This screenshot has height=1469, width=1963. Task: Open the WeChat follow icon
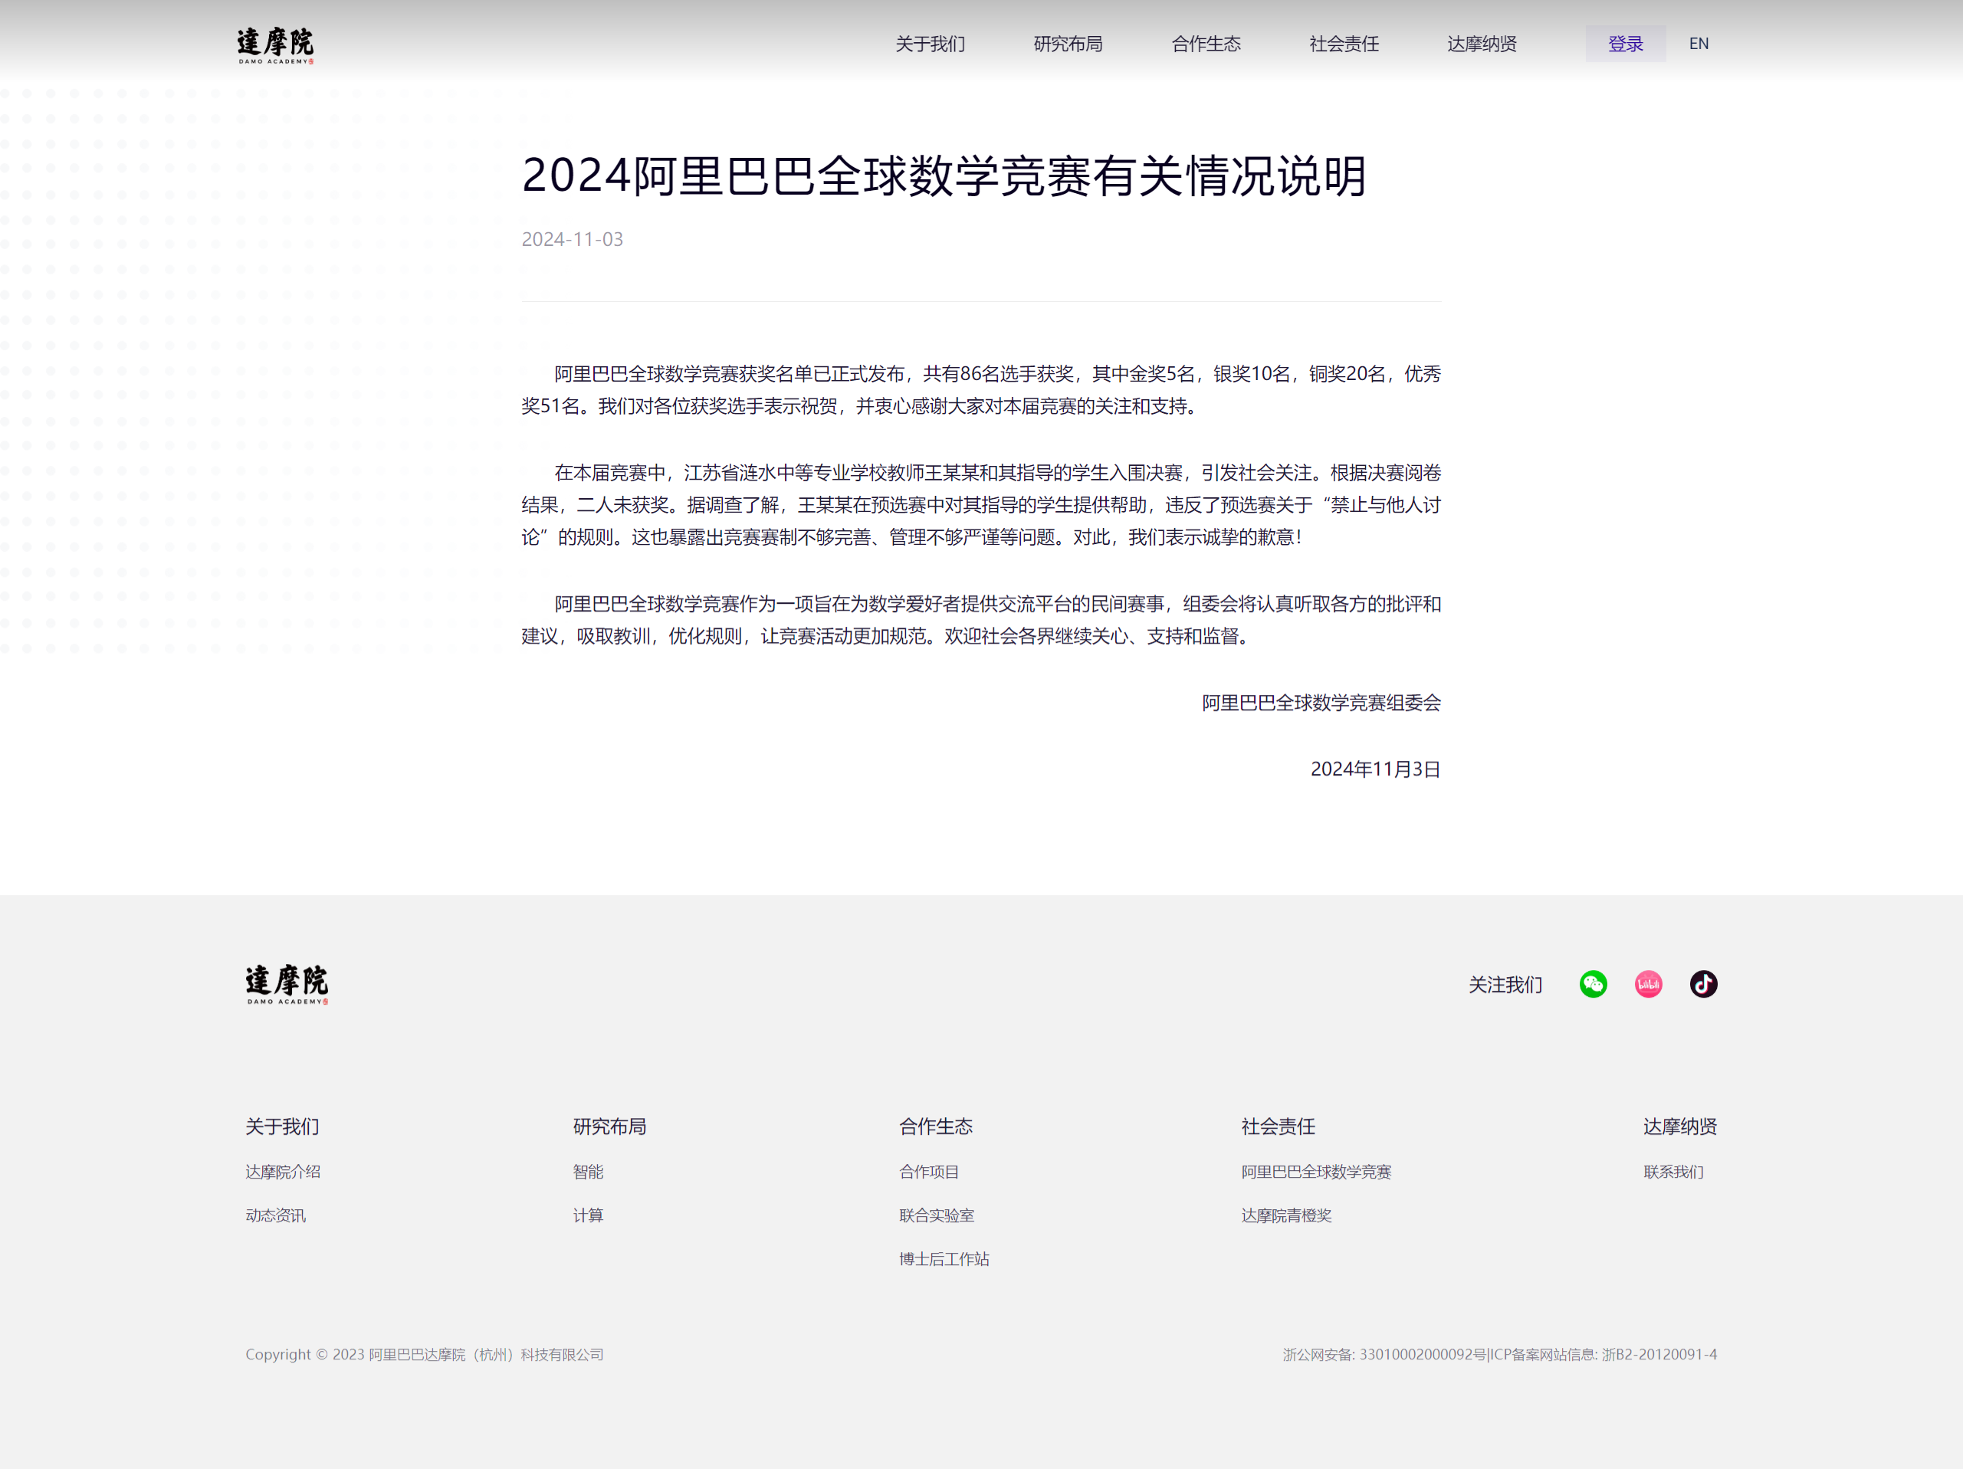tap(1593, 984)
